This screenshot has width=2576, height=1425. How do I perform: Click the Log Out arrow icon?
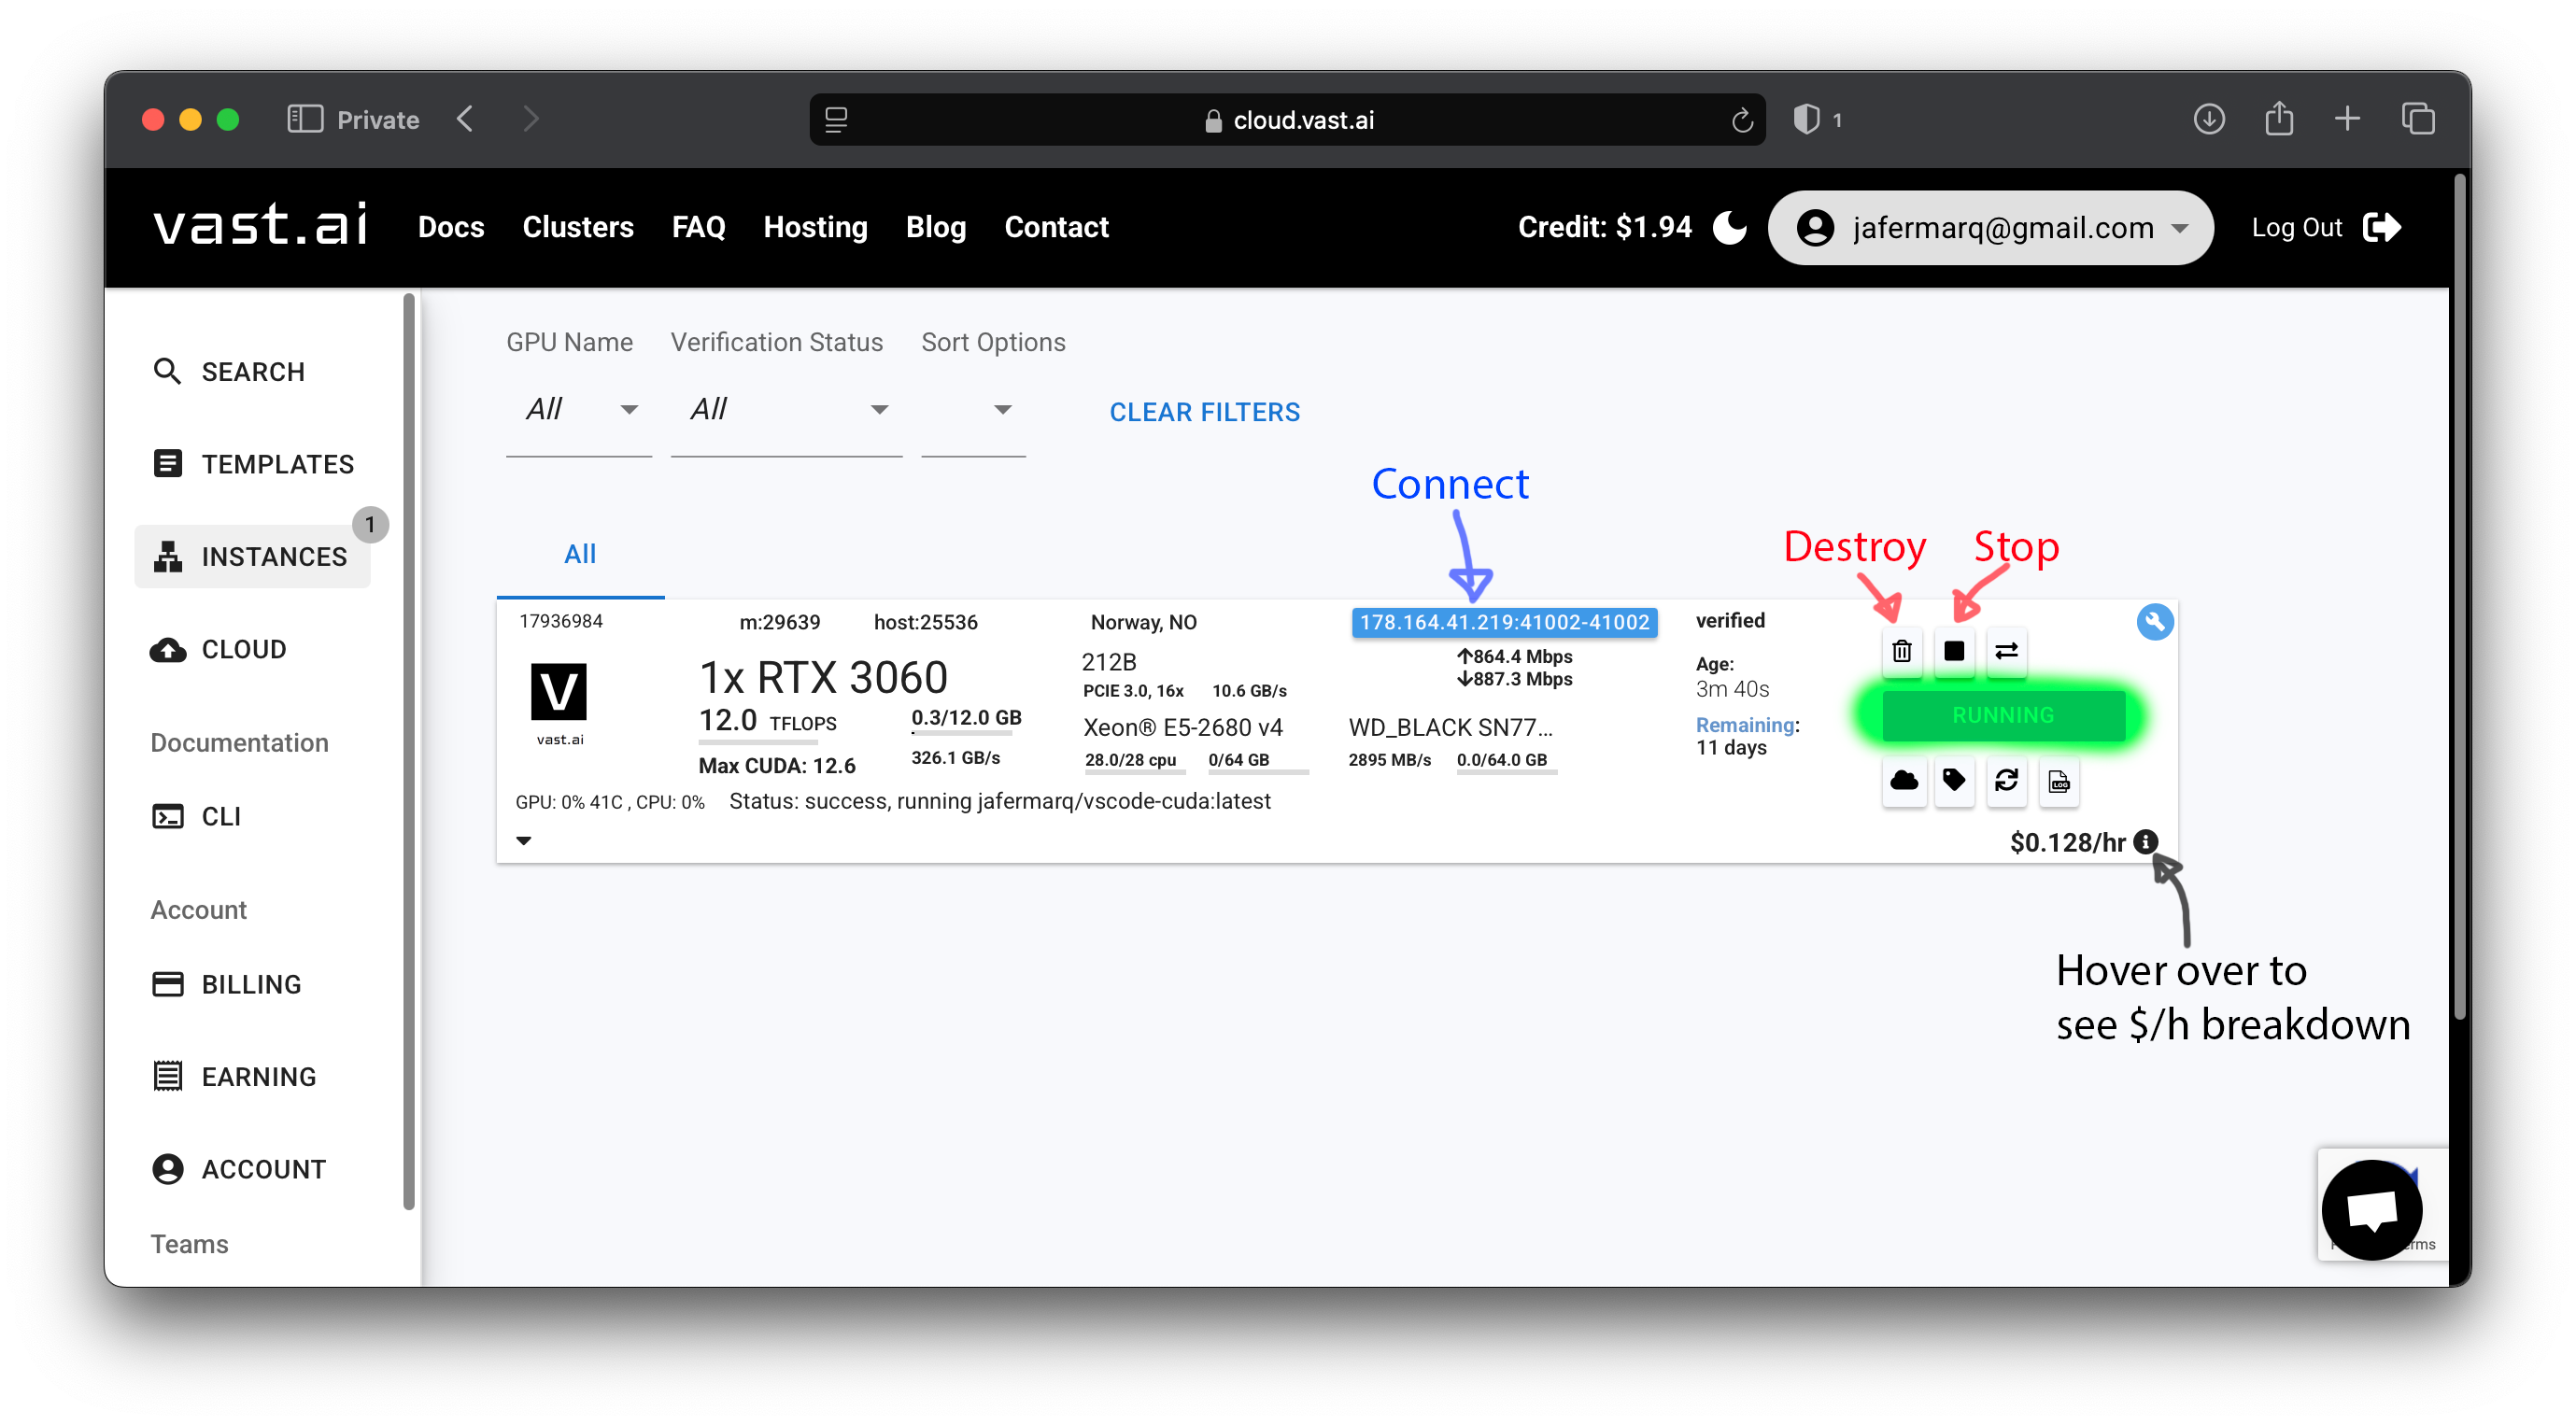2381,227
